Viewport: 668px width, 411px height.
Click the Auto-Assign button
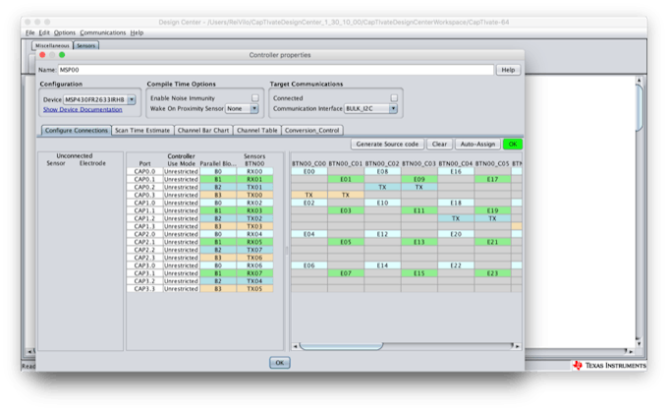click(x=477, y=145)
